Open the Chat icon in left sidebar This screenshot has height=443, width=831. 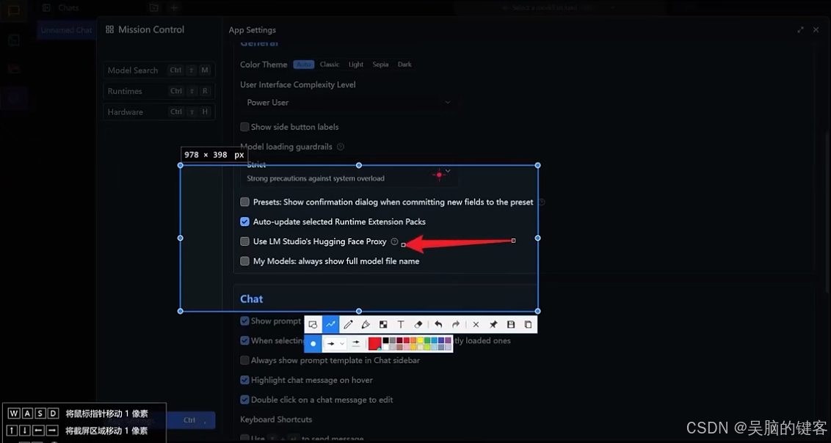(14, 10)
